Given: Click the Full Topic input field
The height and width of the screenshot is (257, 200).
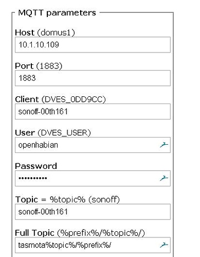Looking at the screenshot, I should [93, 245].
